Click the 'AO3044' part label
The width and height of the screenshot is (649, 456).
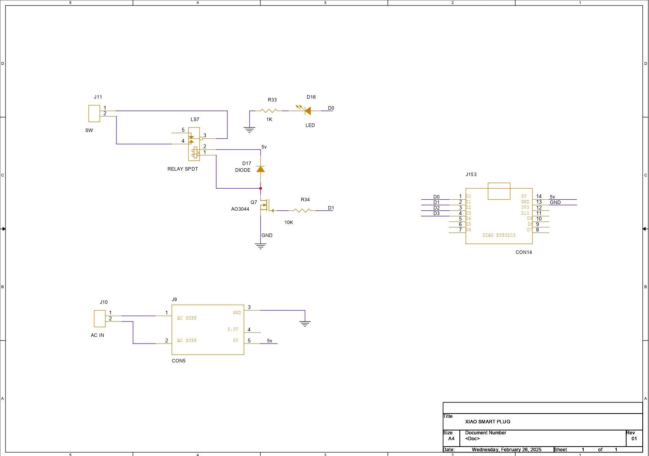(240, 209)
